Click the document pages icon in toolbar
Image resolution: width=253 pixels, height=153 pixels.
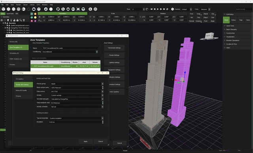pos(63,9)
